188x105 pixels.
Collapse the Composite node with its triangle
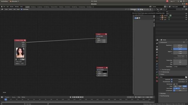pyautogui.click(x=97, y=68)
